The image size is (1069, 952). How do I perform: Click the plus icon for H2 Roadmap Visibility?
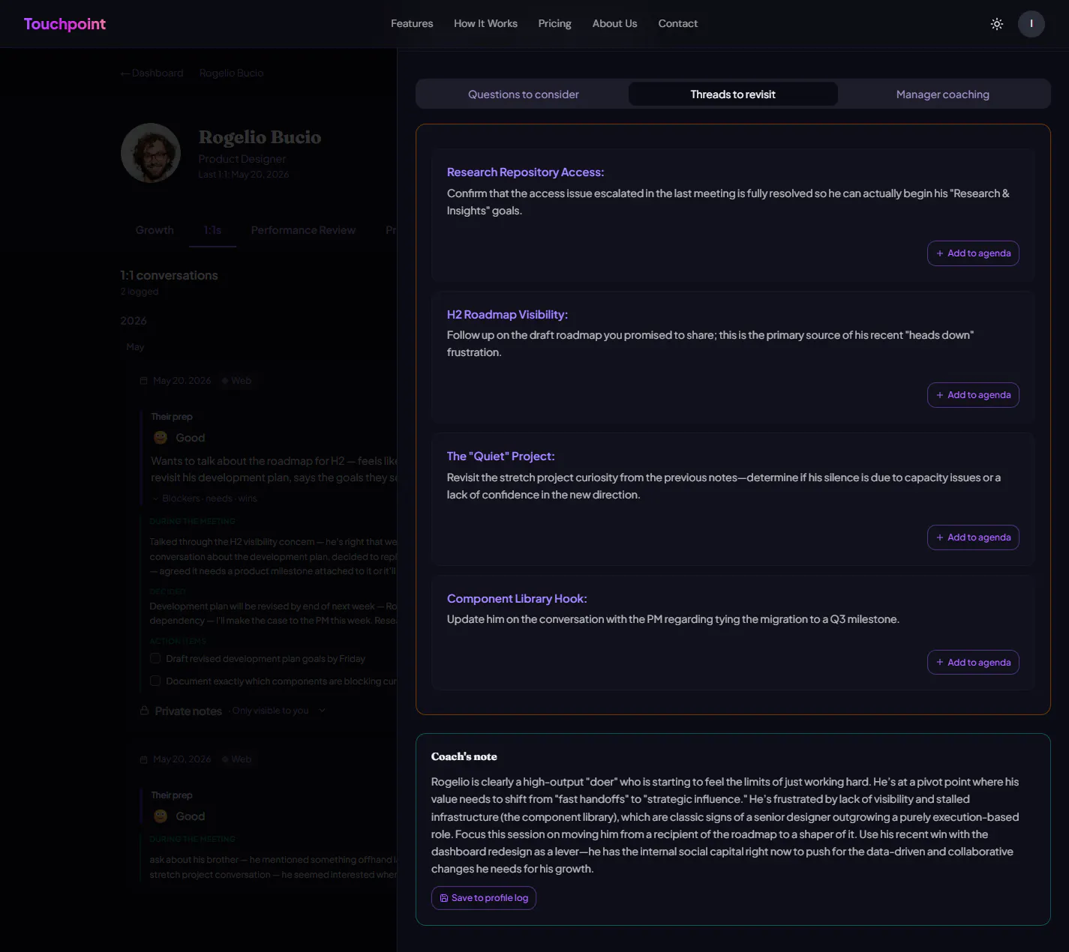940,395
